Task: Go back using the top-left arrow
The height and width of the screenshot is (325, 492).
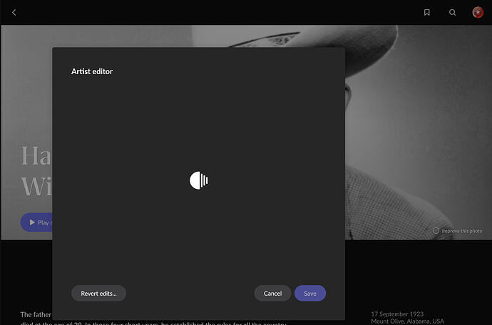Action: (x=14, y=13)
